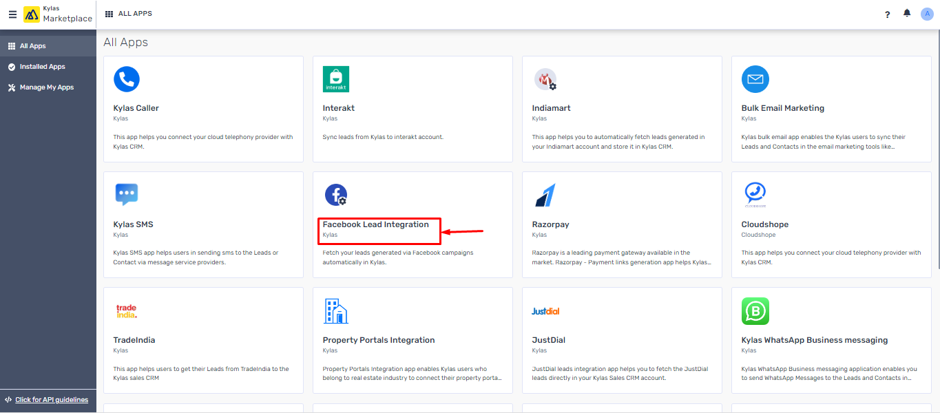This screenshot has height=413, width=940.
Task: Click Kylas Caller description text
Action: point(203,141)
